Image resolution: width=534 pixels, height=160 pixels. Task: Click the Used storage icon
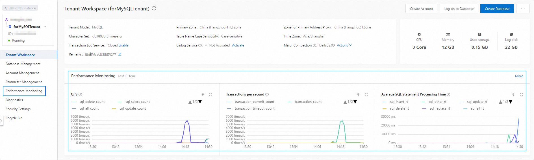480,34
